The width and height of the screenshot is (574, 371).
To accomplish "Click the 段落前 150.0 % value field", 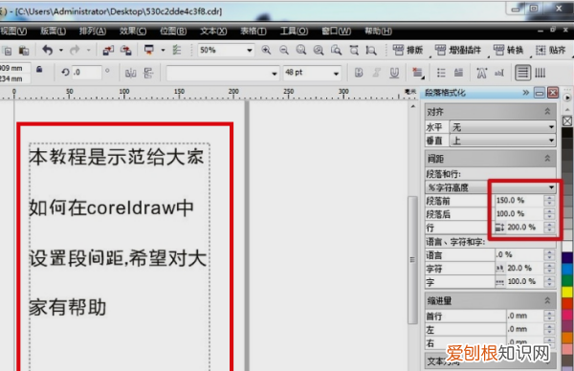I will [x=519, y=201].
